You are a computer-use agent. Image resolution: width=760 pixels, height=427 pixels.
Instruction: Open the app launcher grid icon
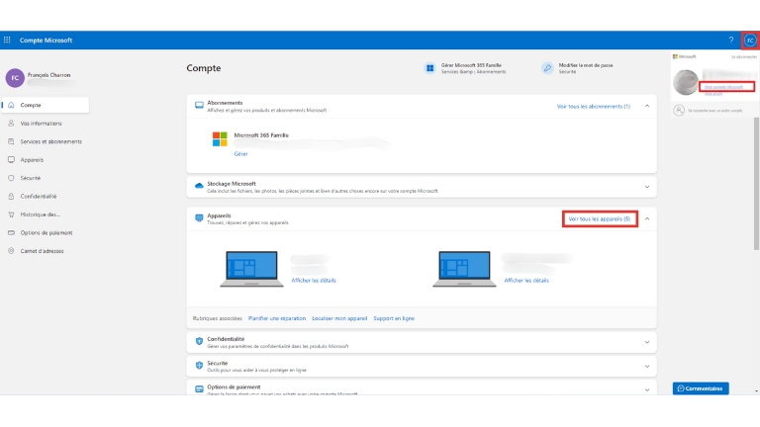coord(8,41)
